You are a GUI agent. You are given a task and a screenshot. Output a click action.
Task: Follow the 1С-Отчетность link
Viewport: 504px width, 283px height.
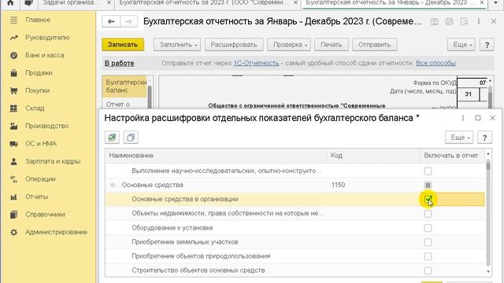256,63
